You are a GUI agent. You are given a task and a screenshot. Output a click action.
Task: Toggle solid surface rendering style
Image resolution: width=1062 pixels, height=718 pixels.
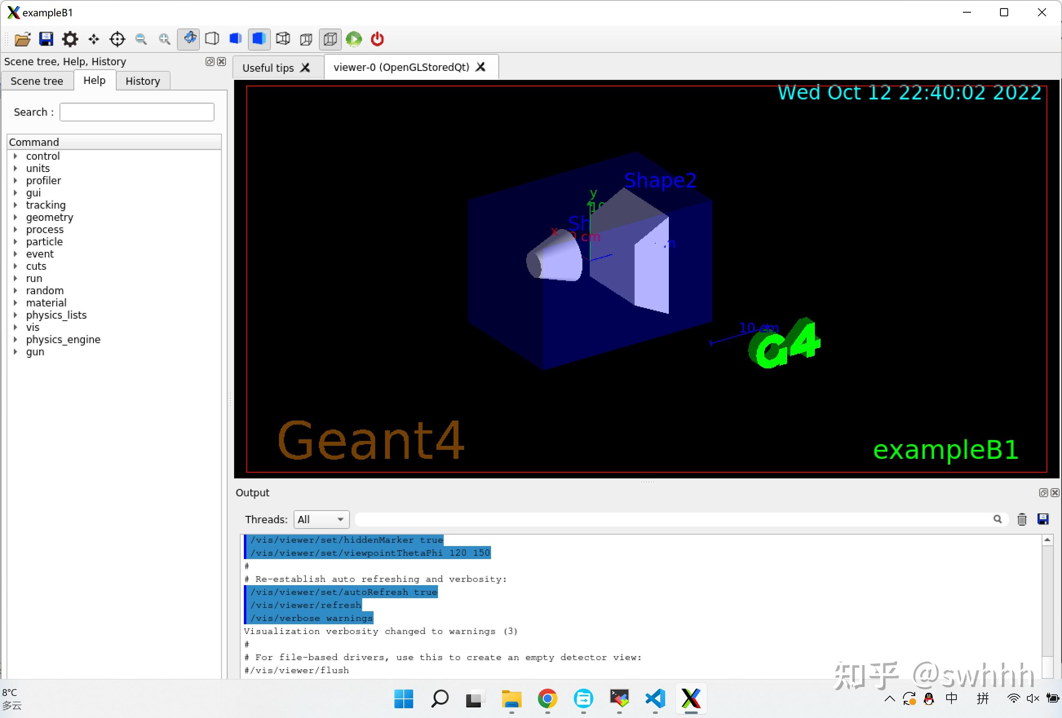tap(259, 39)
